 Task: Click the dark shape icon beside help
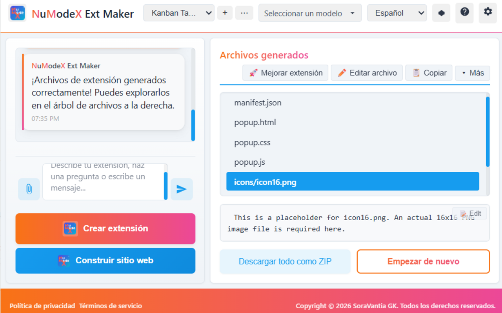coord(441,13)
